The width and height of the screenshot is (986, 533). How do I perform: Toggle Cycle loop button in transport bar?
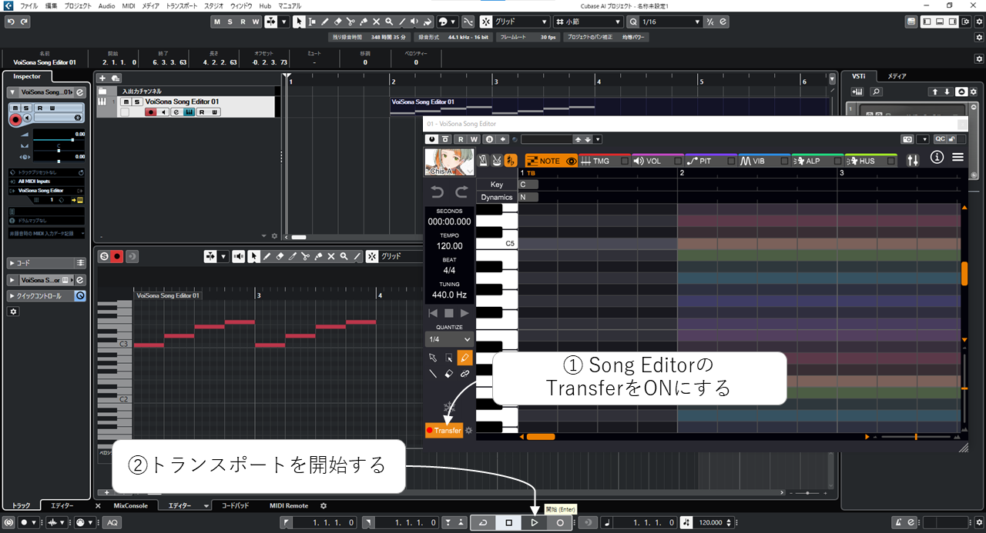[483, 522]
